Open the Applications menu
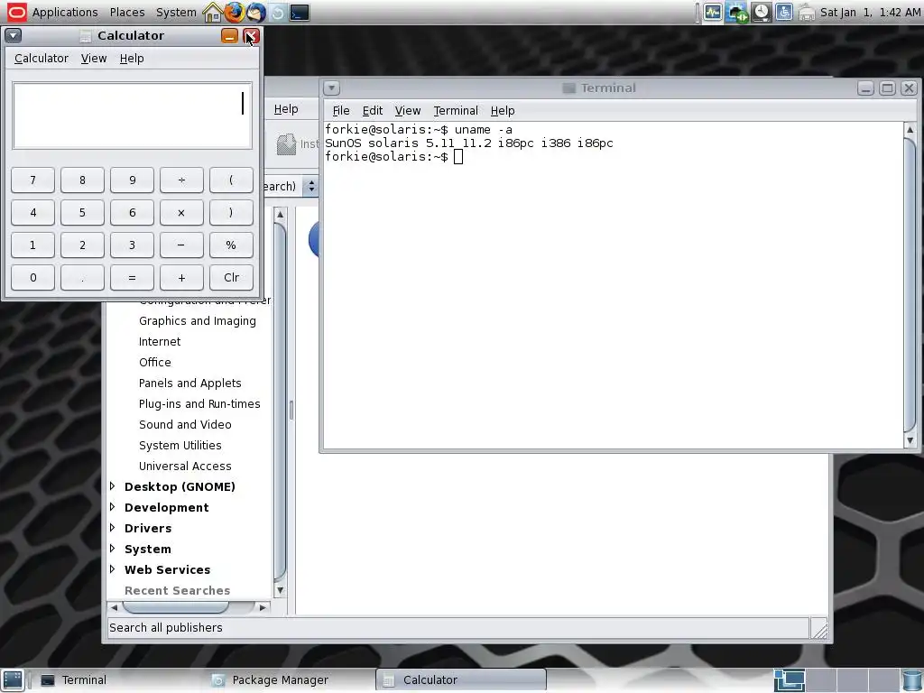Viewport: 924px width, 693px height. point(65,13)
